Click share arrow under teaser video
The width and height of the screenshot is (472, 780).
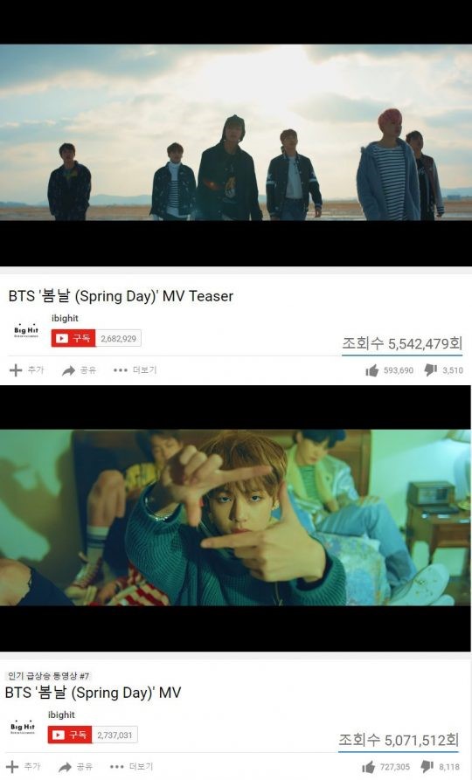[x=68, y=370]
